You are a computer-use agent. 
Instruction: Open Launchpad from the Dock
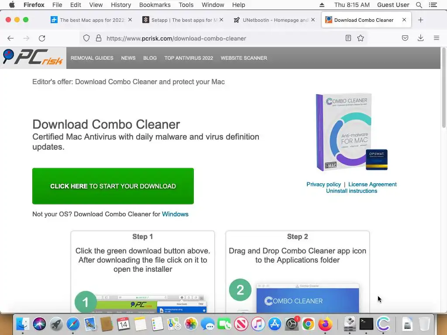point(56,324)
